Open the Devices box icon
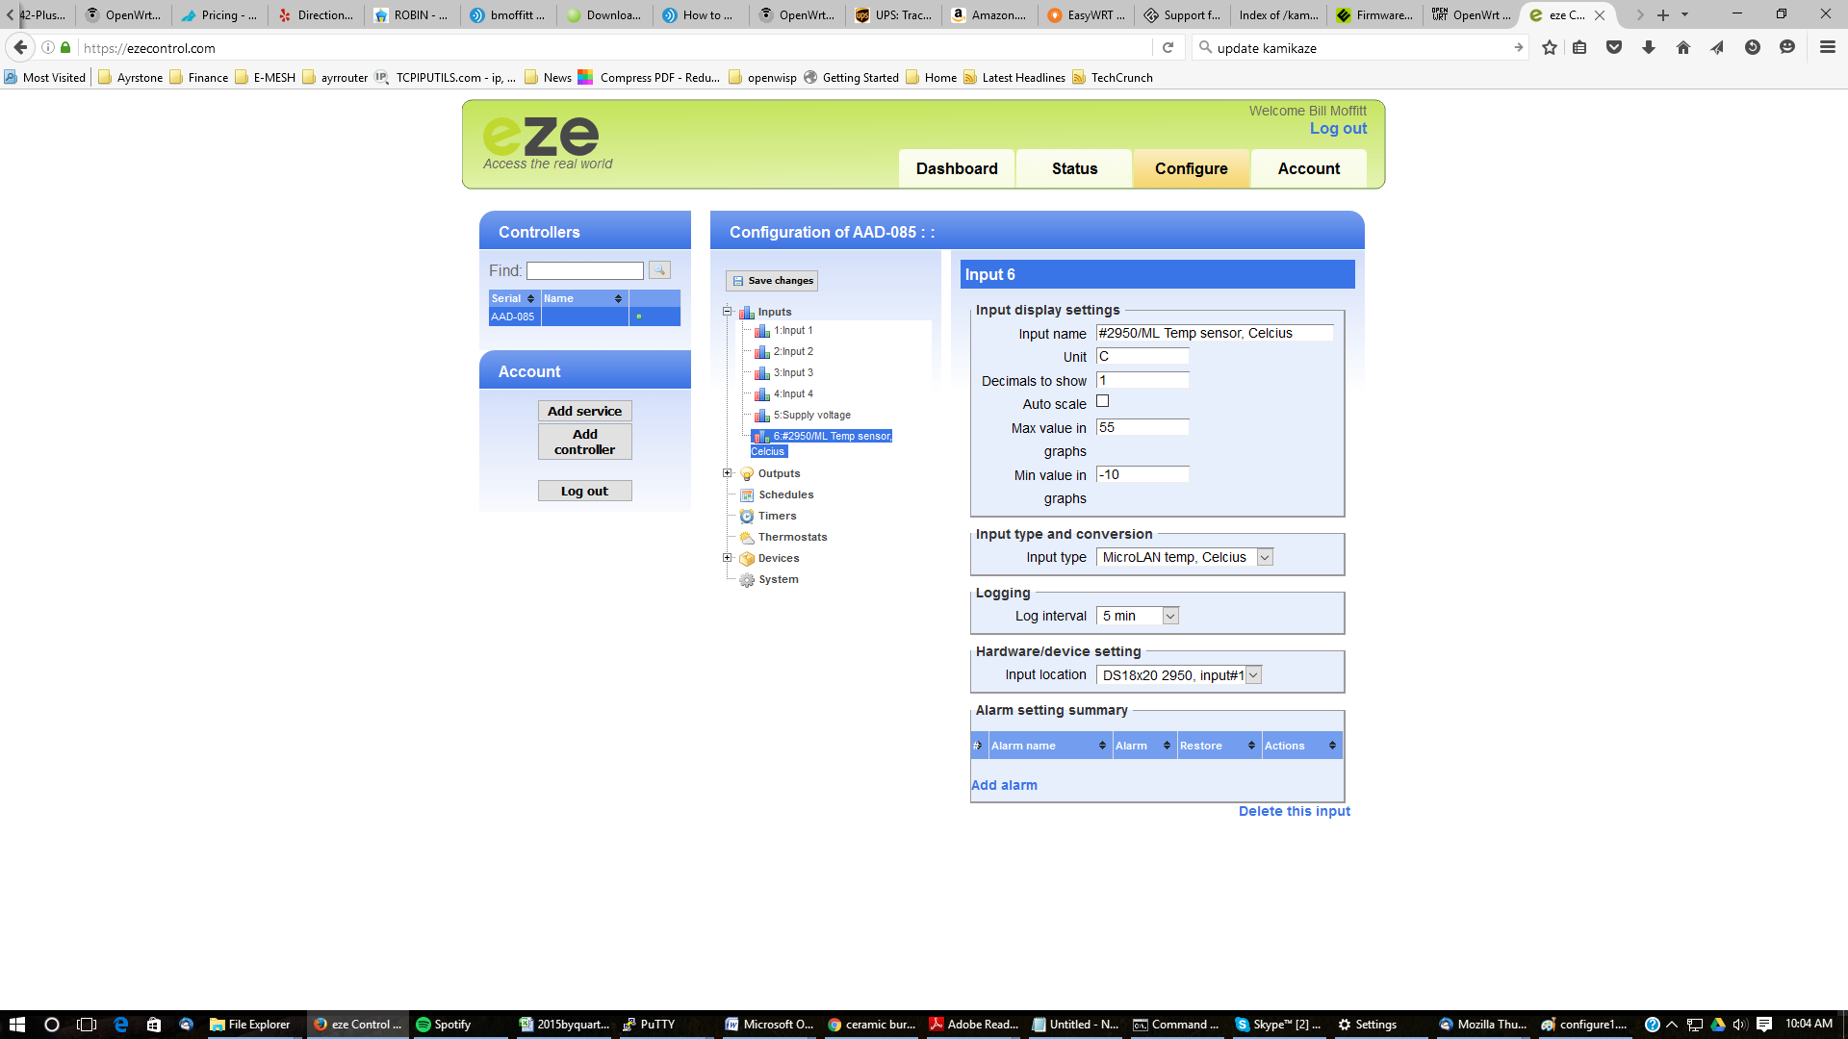Image resolution: width=1848 pixels, height=1039 pixels. [746, 559]
